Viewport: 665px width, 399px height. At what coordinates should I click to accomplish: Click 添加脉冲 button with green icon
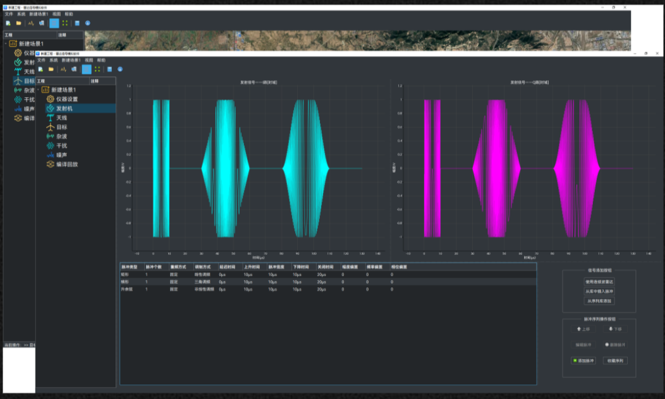click(x=583, y=361)
